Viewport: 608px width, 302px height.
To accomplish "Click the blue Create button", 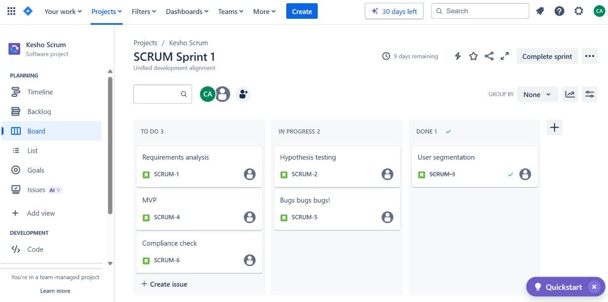I will pyautogui.click(x=302, y=11).
